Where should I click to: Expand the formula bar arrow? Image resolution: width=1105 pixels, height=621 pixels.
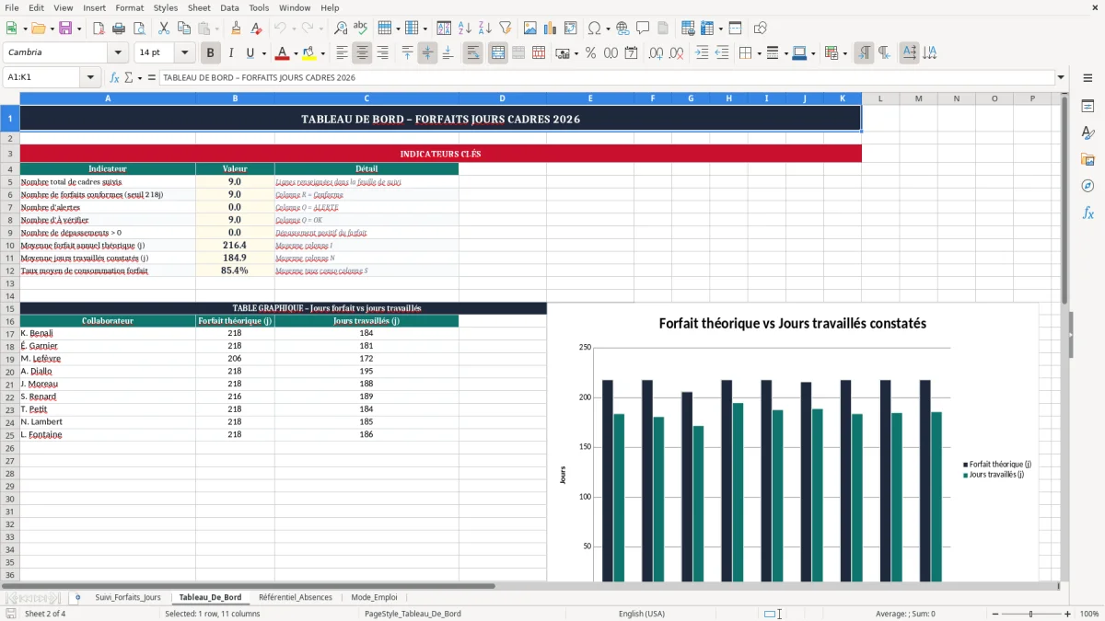pyautogui.click(x=1062, y=77)
